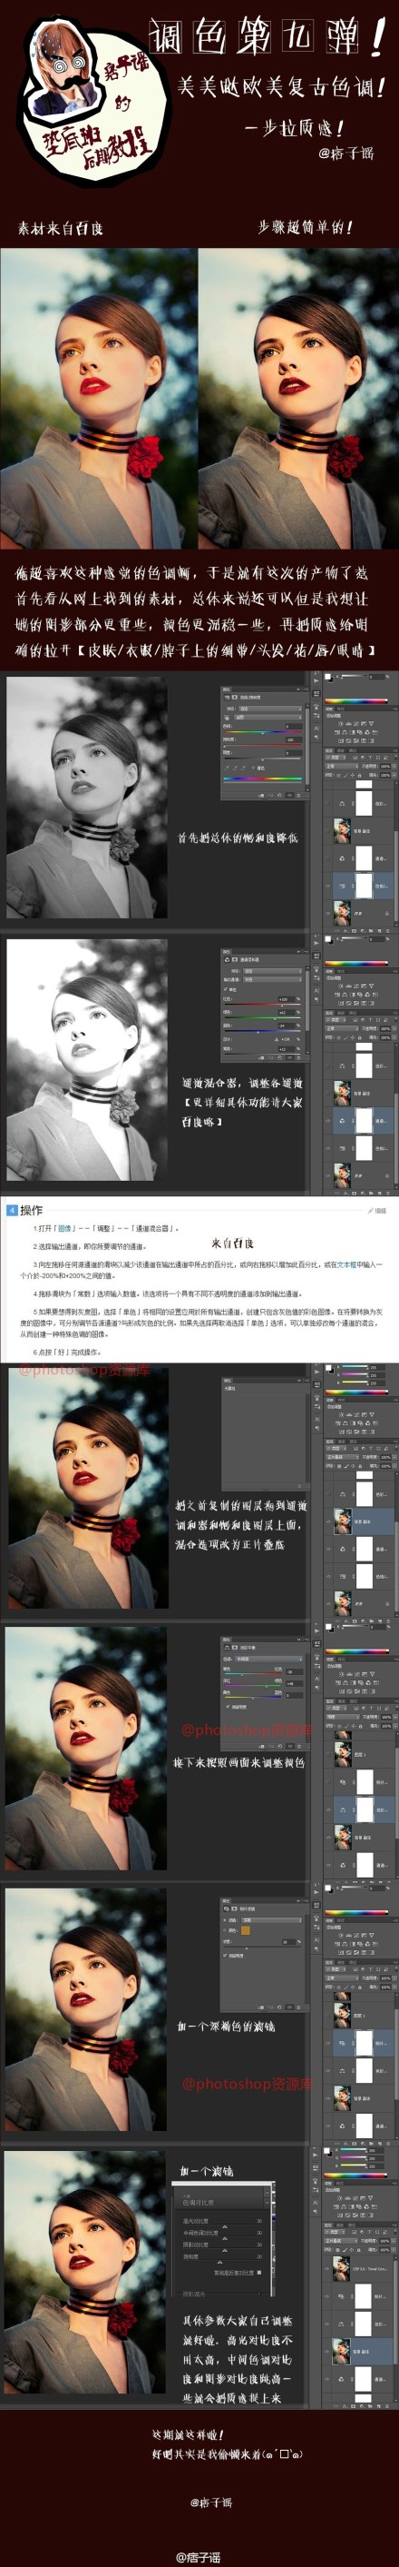This screenshot has width=399, height=2567.
Task: Open Preset dropdown in Hue/Saturation properties panel
Action: click(268, 708)
